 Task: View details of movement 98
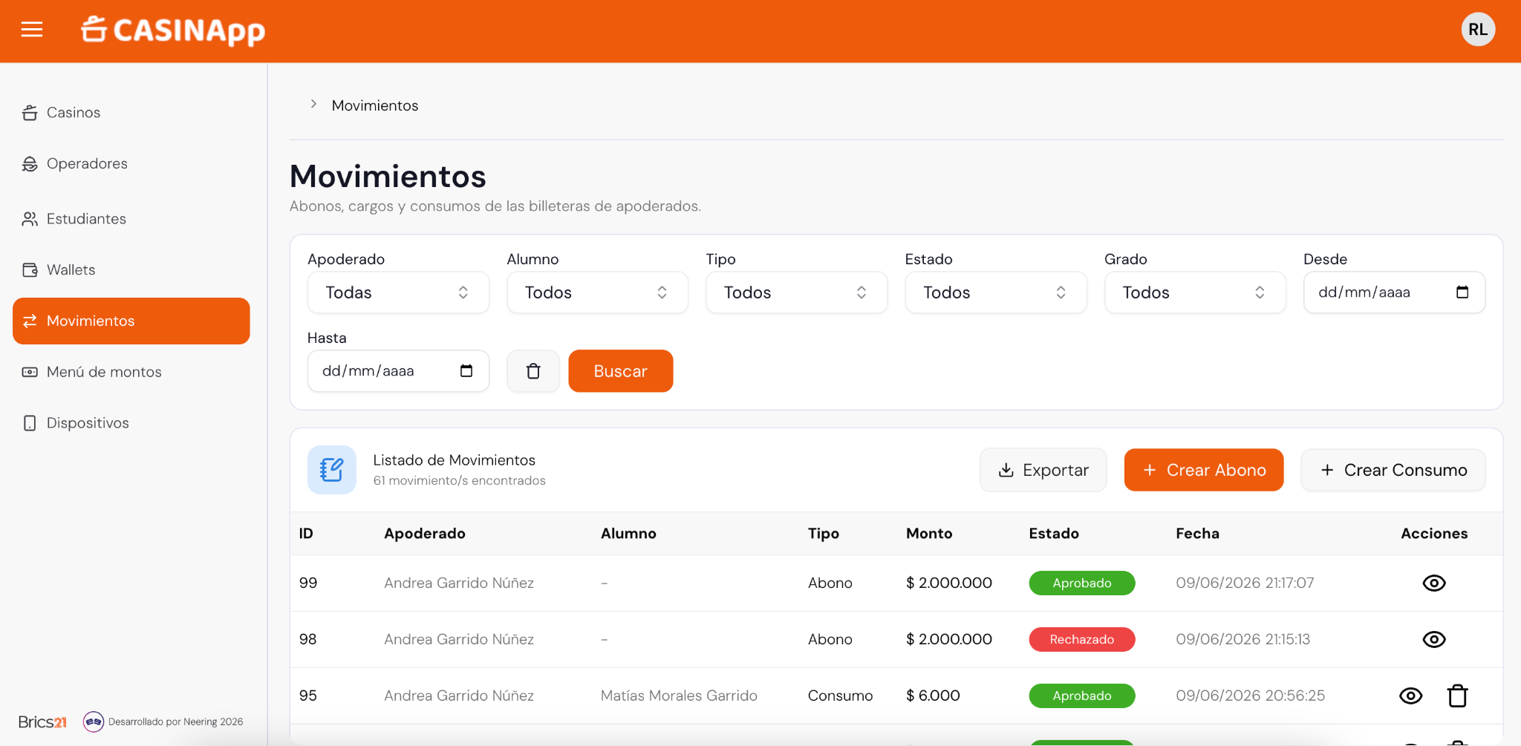[1434, 640]
